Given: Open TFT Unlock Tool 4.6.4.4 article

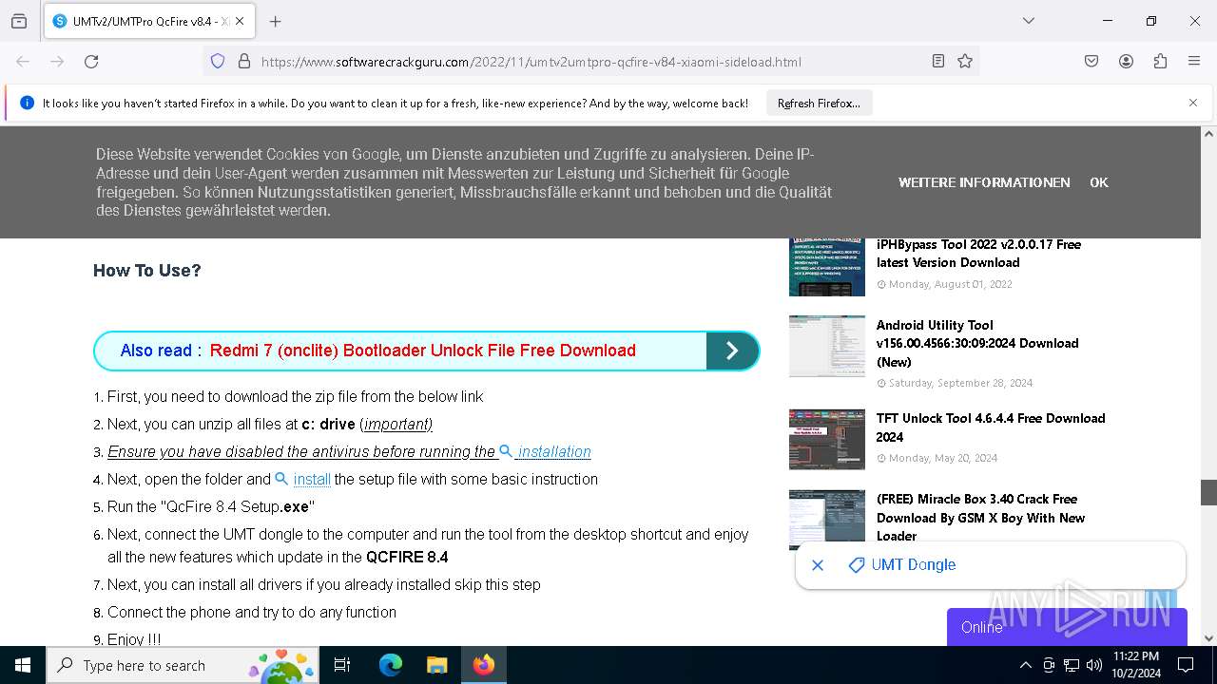Looking at the screenshot, I should coord(991,427).
